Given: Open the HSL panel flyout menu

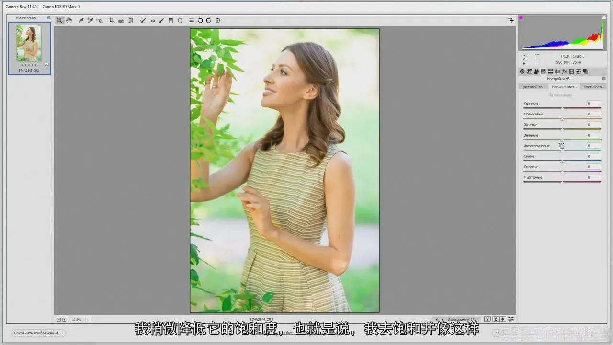Looking at the screenshot, I should [604, 79].
